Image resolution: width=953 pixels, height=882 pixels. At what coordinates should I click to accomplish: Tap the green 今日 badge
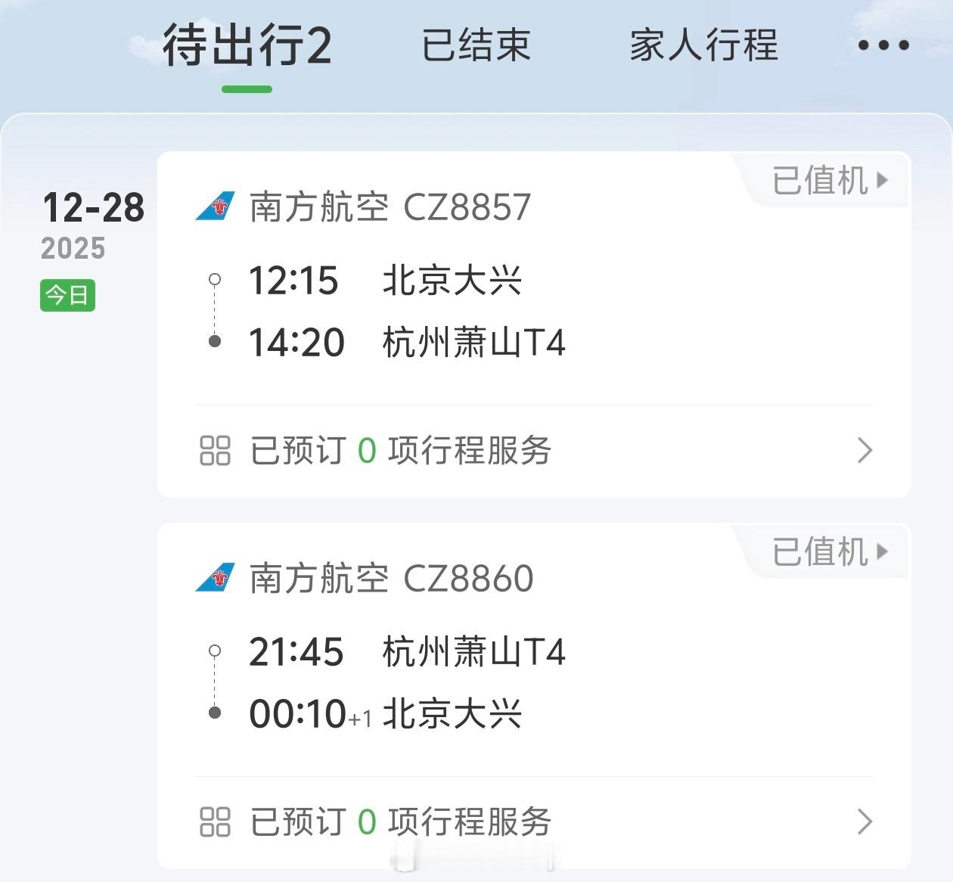tap(67, 295)
